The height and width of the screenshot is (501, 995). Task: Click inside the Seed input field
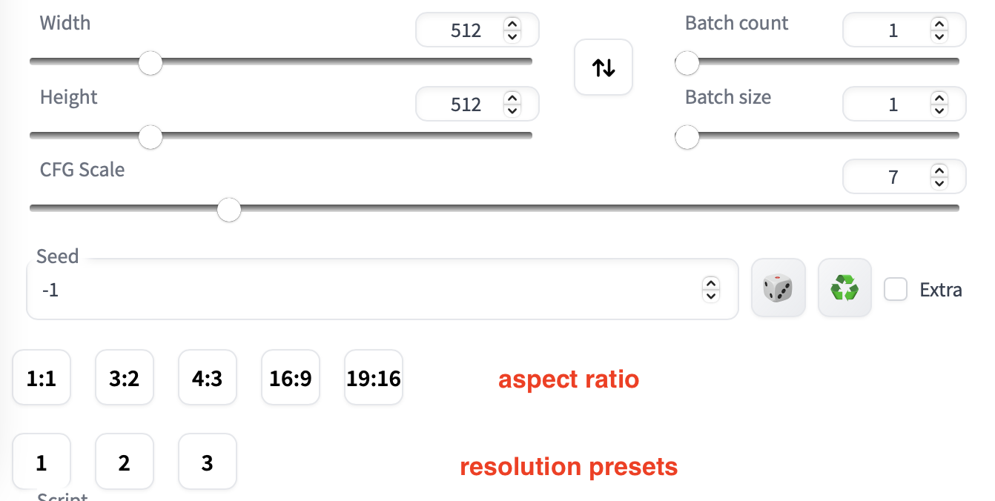(297, 290)
